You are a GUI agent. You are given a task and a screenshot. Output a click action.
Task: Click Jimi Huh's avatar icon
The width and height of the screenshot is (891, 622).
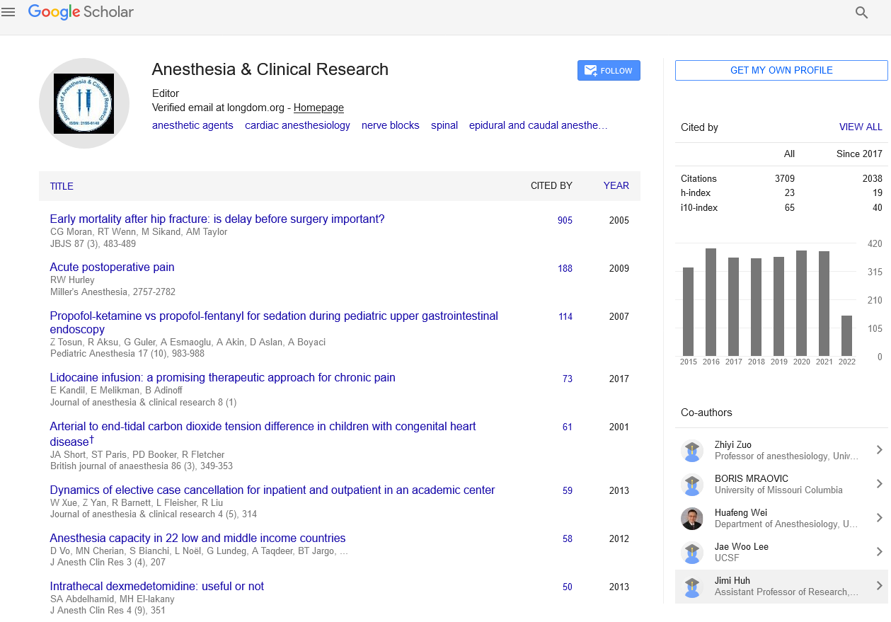tap(691, 586)
